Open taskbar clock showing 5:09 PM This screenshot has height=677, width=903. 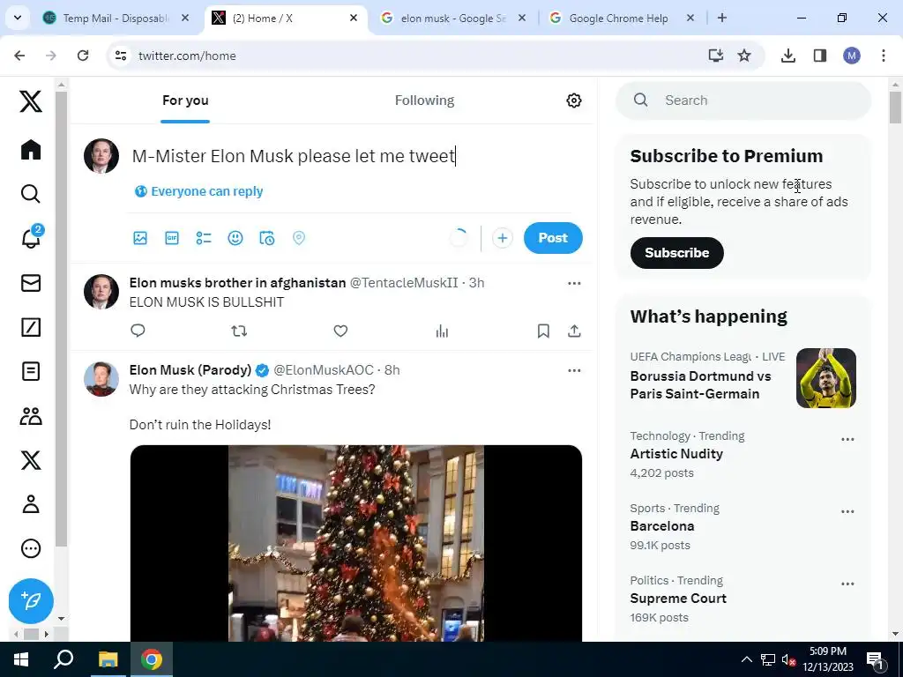pyautogui.click(x=827, y=659)
